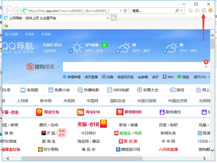The width and height of the screenshot is (217, 163).
Task: Open 微信 shortcut with chat icon
Action: click(183, 77)
